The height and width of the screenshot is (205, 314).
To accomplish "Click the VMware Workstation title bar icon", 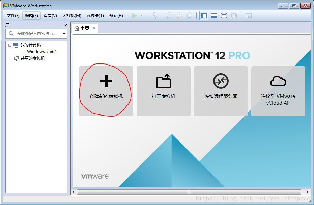I will pos(6,6).
